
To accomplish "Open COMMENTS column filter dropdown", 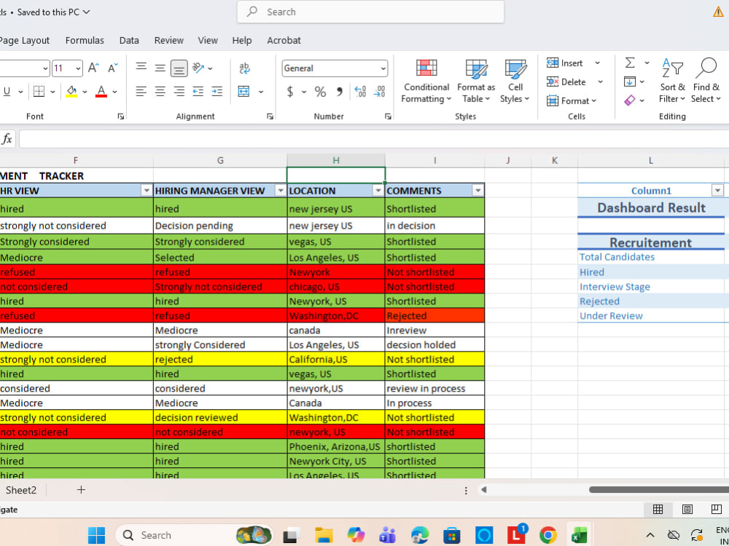I will coord(477,190).
